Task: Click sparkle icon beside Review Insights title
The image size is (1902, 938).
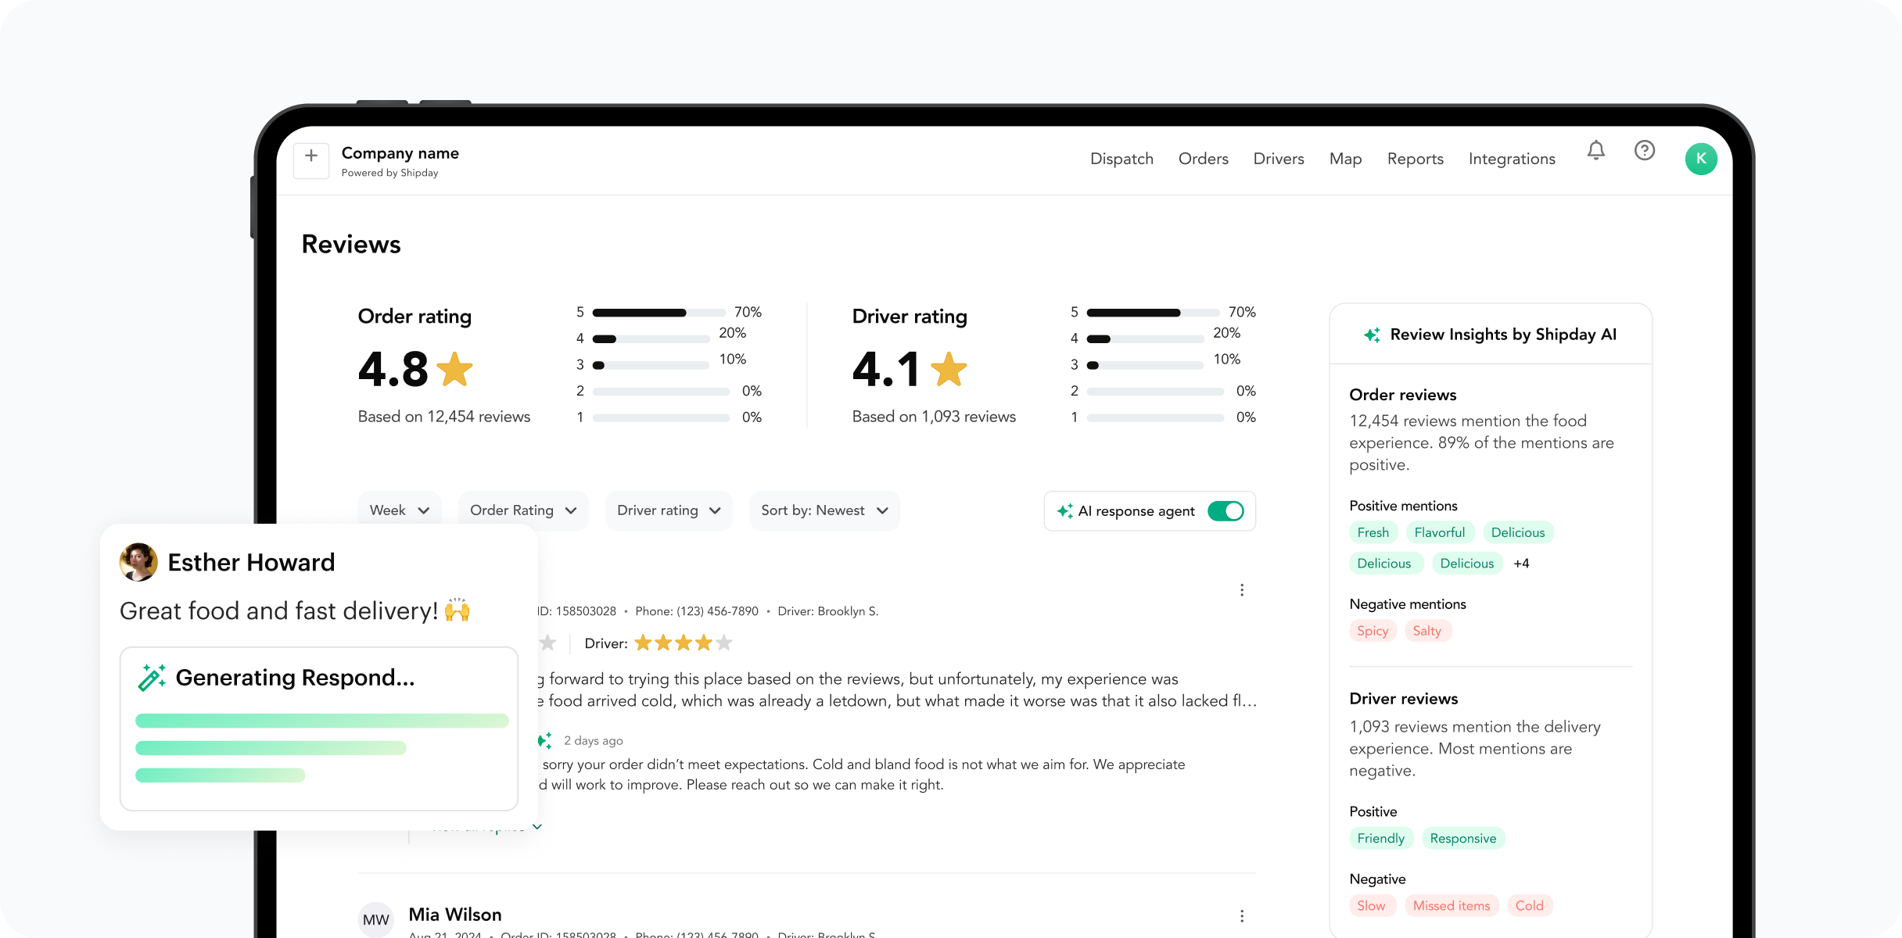Action: [1372, 335]
